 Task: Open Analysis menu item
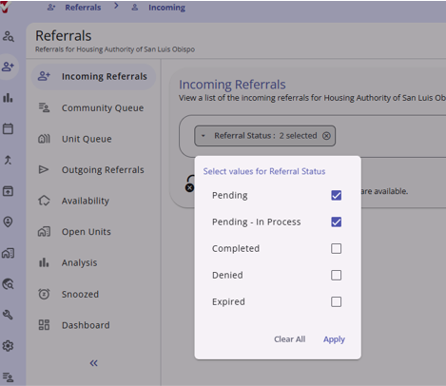93,262
